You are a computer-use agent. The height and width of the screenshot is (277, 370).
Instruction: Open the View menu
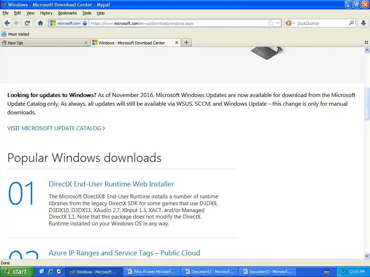pyautogui.click(x=30, y=13)
